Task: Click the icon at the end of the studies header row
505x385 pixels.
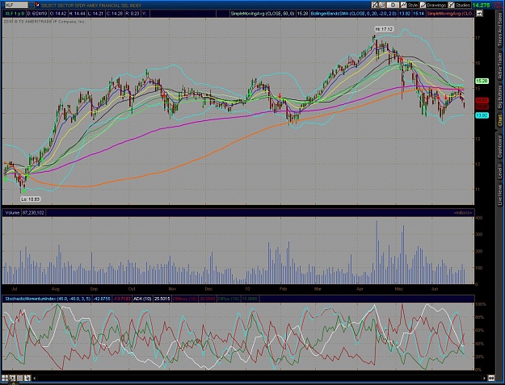Action: point(479,14)
